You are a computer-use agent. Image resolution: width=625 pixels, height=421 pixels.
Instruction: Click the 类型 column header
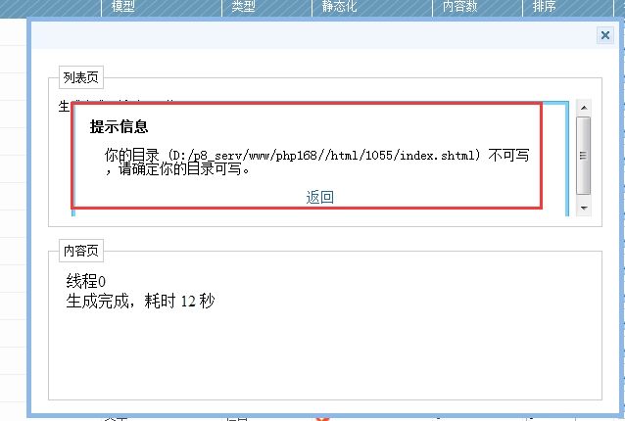click(244, 7)
